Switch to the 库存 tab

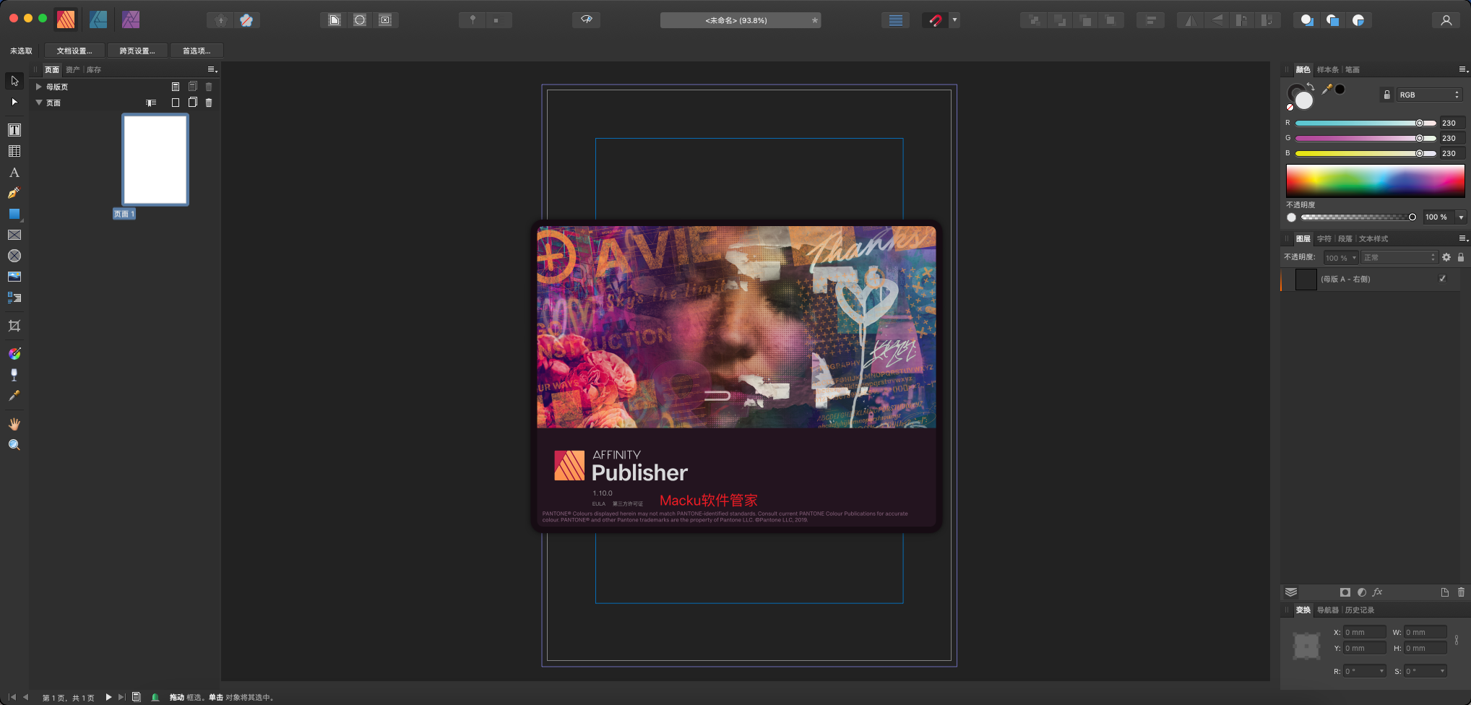tap(94, 70)
